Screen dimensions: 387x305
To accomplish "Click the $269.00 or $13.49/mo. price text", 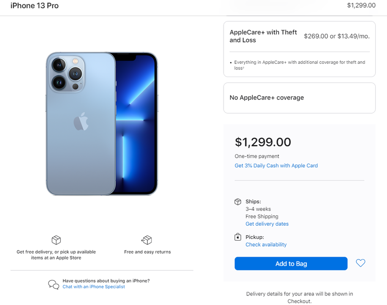I will tap(336, 36).
